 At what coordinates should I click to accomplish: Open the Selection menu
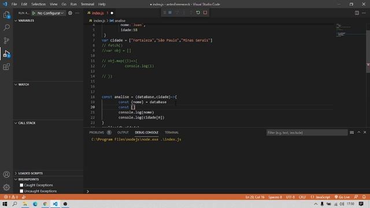click(x=39, y=4)
